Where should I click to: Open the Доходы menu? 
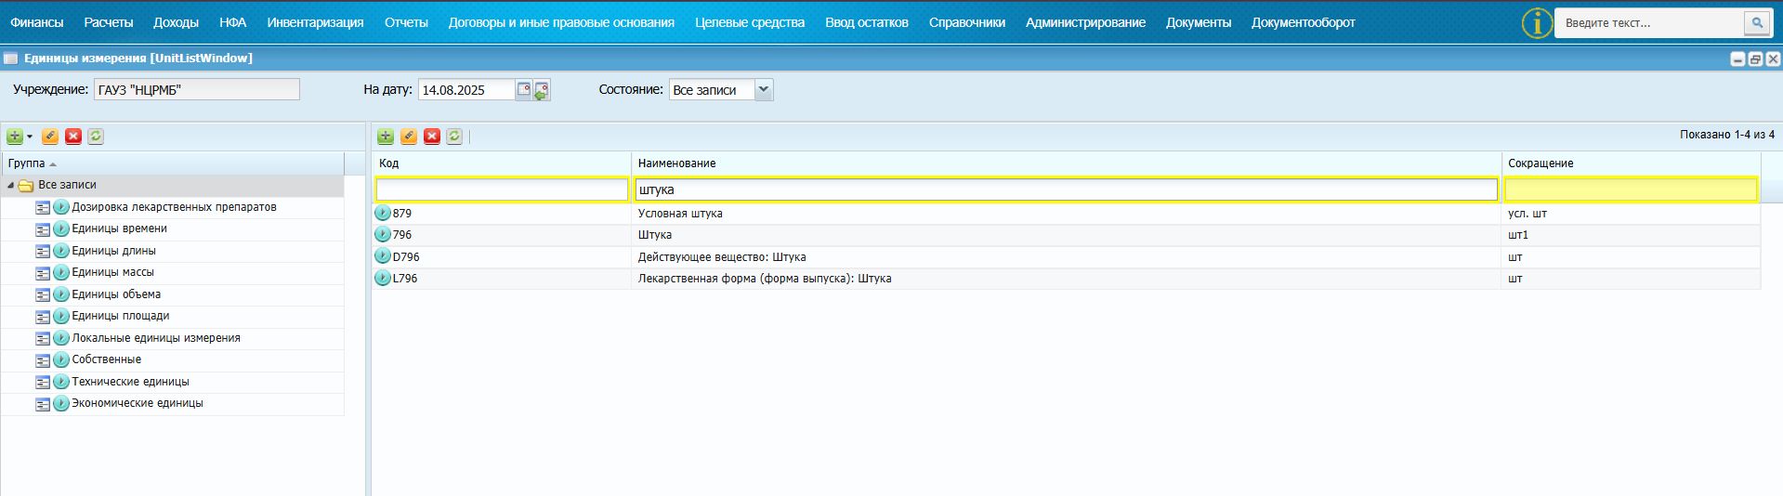click(x=176, y=22)
